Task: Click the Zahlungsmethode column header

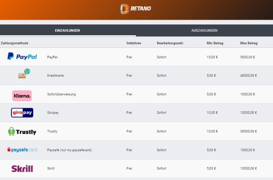Action: [x=14, y=43]
